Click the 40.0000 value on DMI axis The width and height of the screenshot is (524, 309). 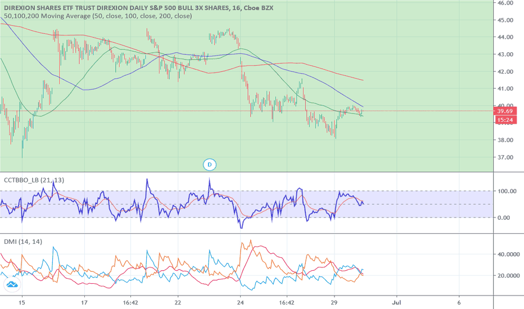pyautogui.click(x=508, y=254)
